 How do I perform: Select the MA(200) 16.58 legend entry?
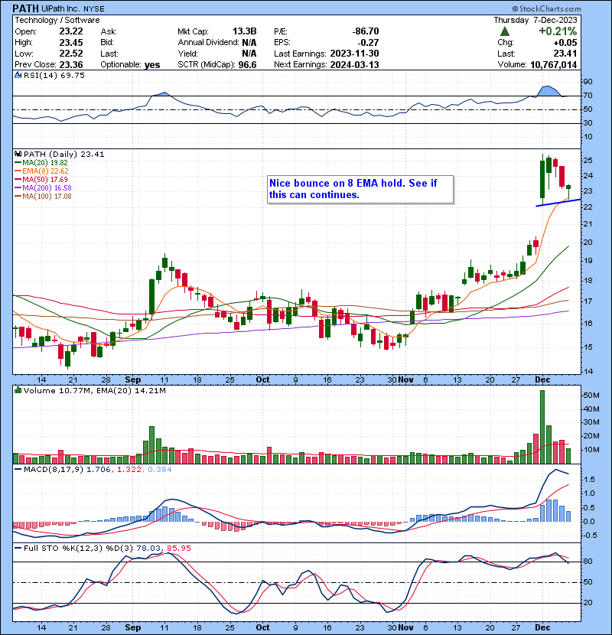[x=43, y=188]
